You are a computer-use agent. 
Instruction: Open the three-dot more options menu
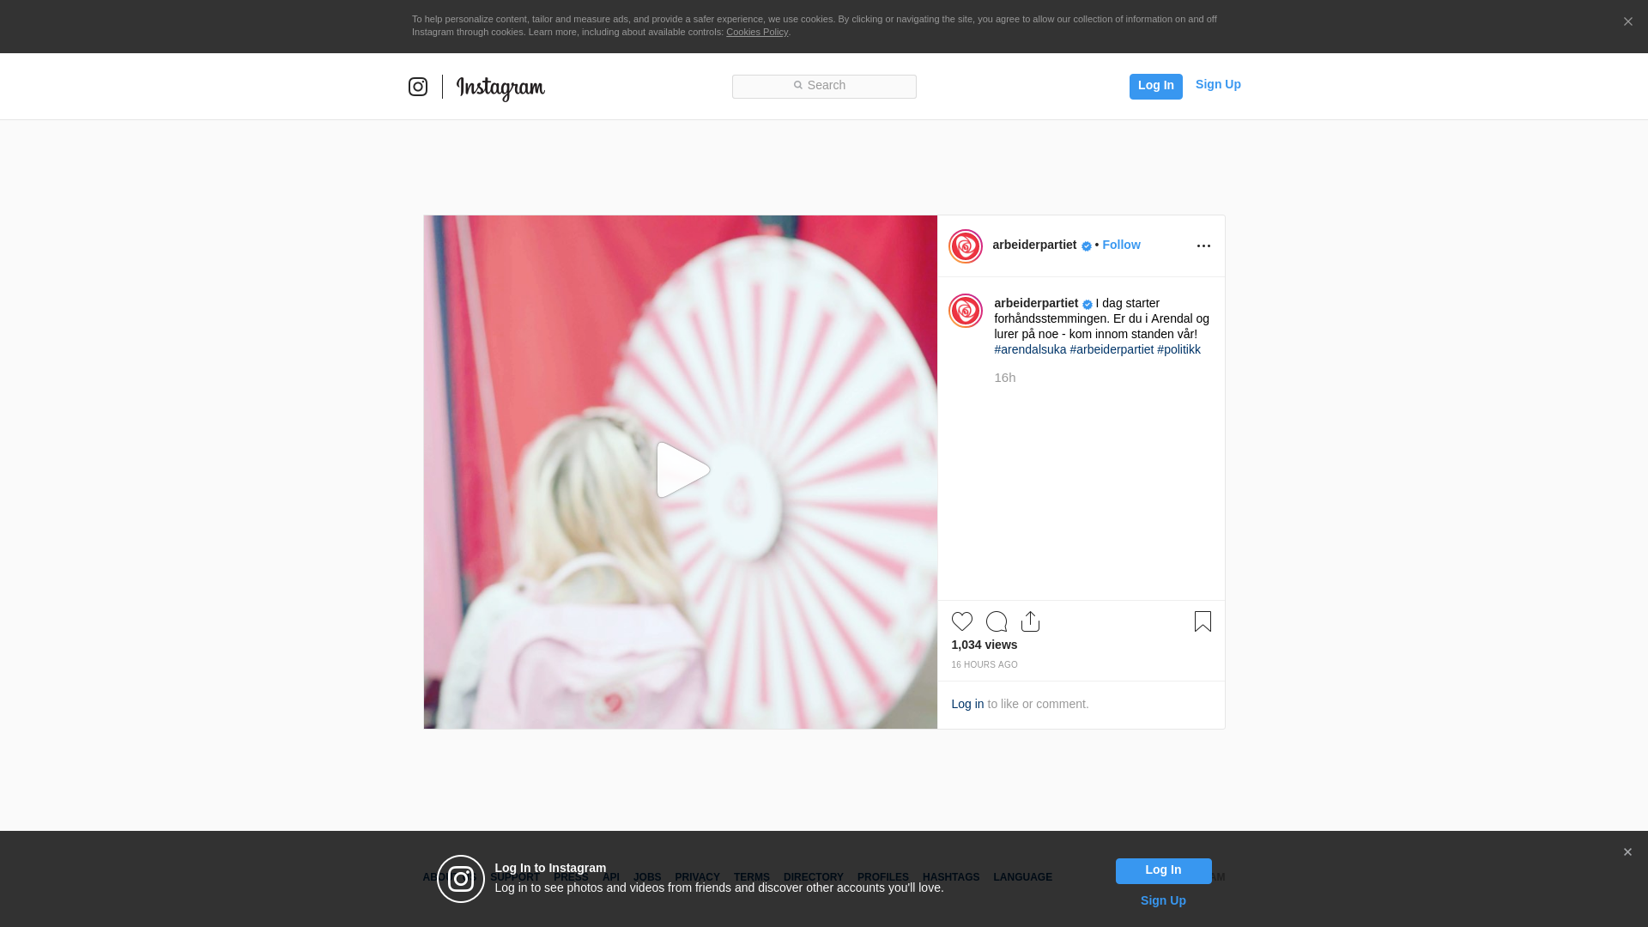click(x=1203, y=246)
